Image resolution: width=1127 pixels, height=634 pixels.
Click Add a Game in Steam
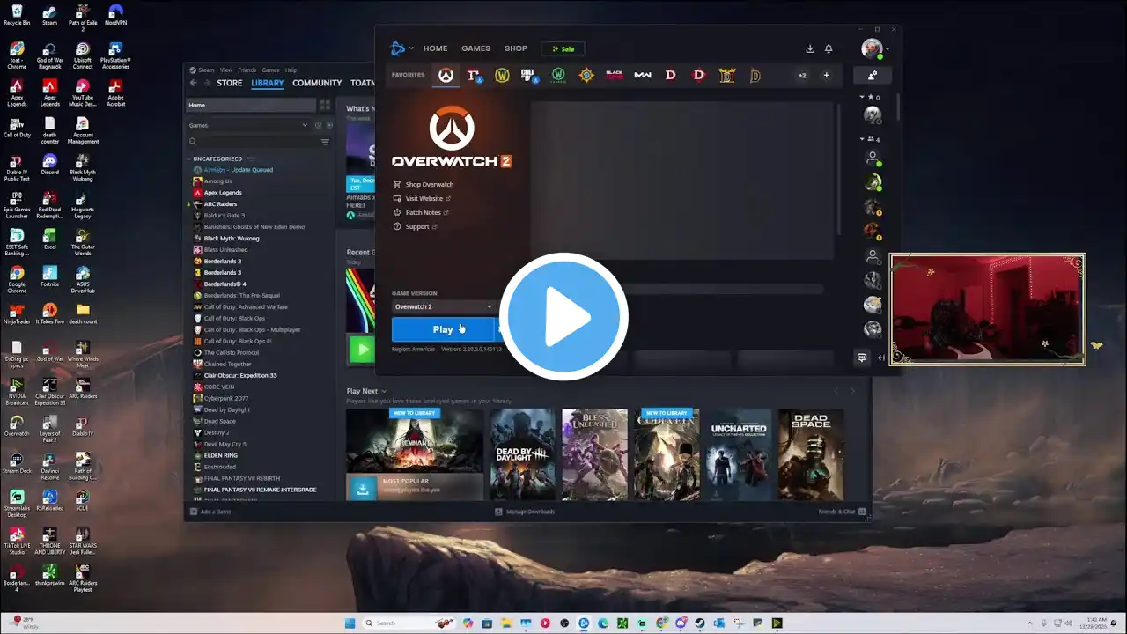coord(210,512)
